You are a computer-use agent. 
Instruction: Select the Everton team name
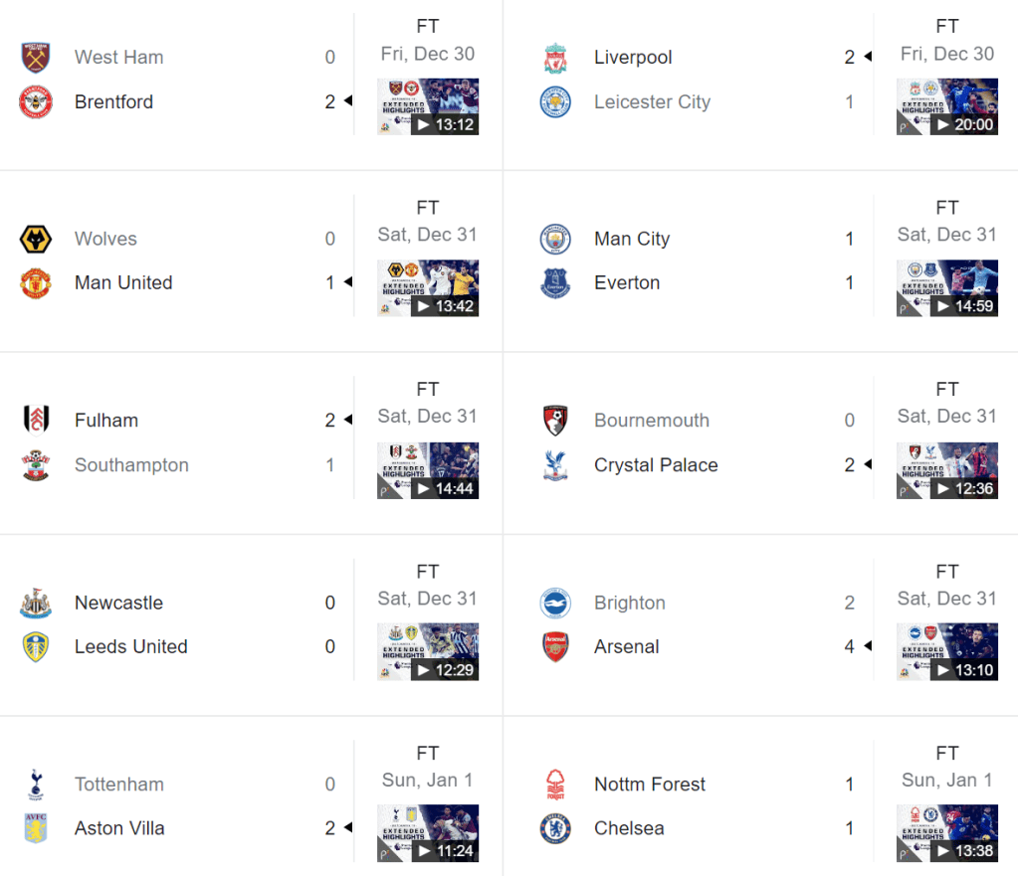[627, 283]
